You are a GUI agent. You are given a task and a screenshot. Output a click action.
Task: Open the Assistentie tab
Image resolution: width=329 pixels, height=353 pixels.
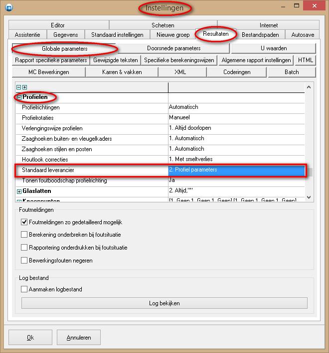tap(27, 35)
